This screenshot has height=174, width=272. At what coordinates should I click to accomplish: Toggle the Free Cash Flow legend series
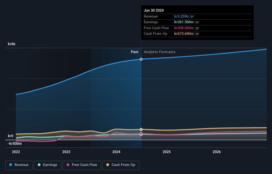[x=82, y=165]
